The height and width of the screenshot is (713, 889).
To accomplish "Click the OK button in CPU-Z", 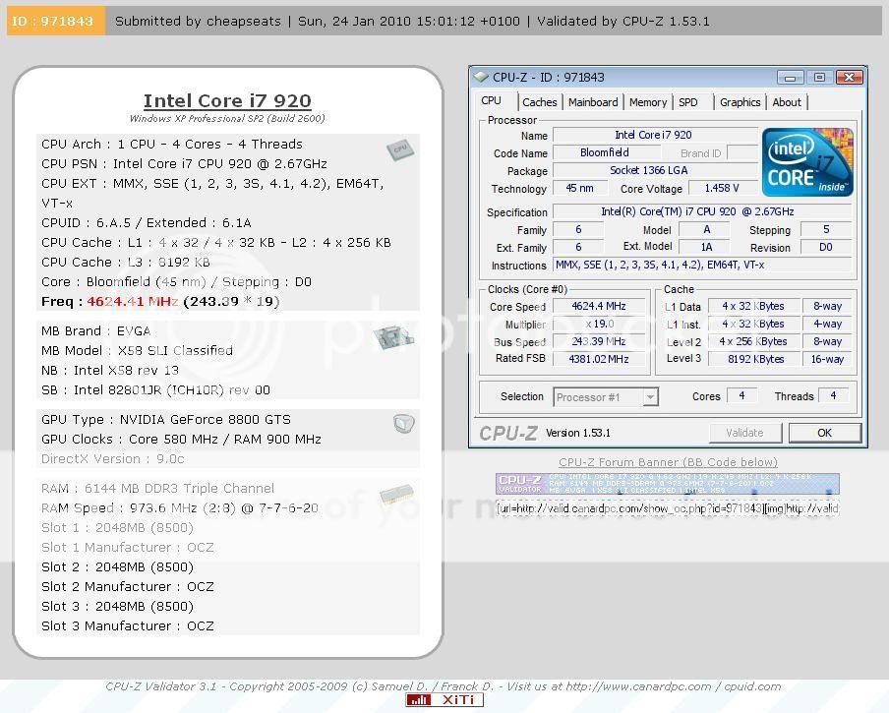I will click(x=824, y=433).
